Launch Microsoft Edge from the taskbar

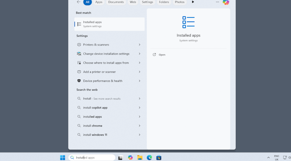149,158
